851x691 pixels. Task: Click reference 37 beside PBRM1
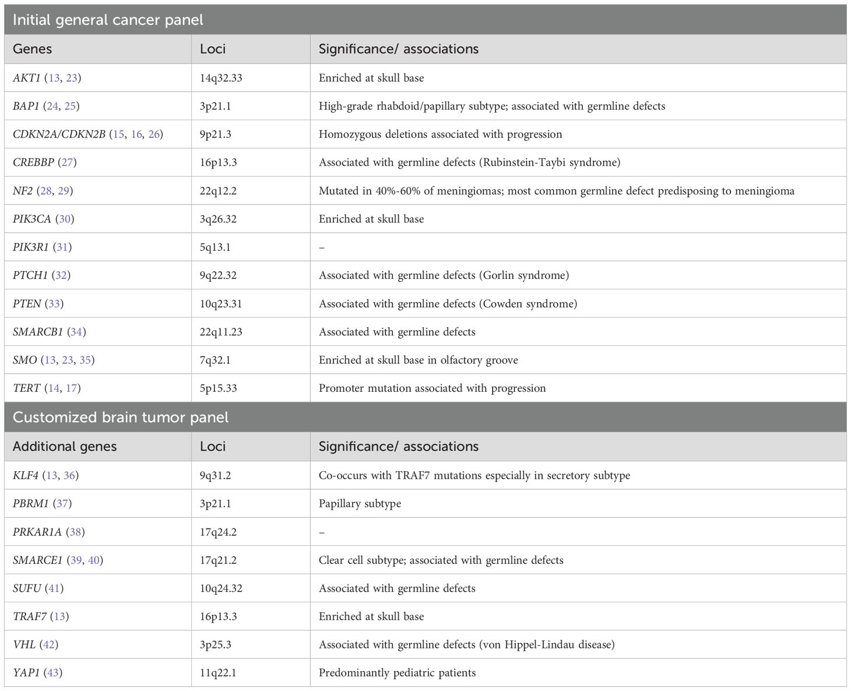coord(62,503)
